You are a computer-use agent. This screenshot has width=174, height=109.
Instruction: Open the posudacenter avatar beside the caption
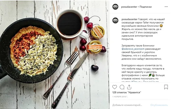tap(115, 20)
